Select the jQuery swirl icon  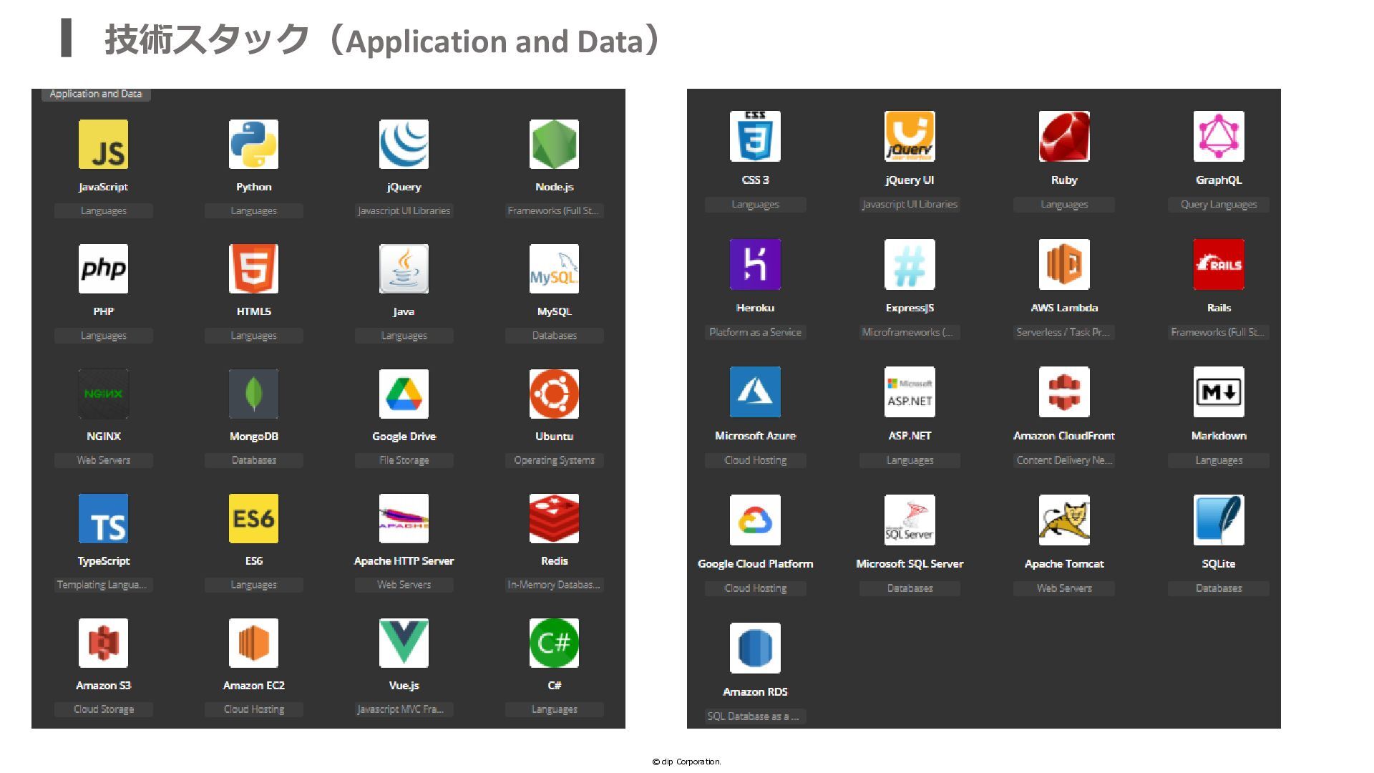[x=404, y=144]
